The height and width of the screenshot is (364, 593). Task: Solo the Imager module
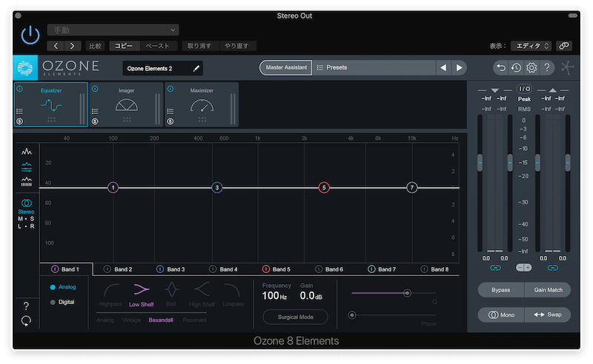point(95,121)
